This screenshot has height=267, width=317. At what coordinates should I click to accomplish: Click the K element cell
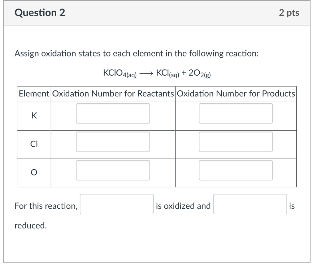(34, 116)
